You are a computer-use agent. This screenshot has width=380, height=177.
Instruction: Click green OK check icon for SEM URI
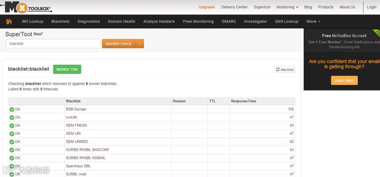[x=12, y=134]
